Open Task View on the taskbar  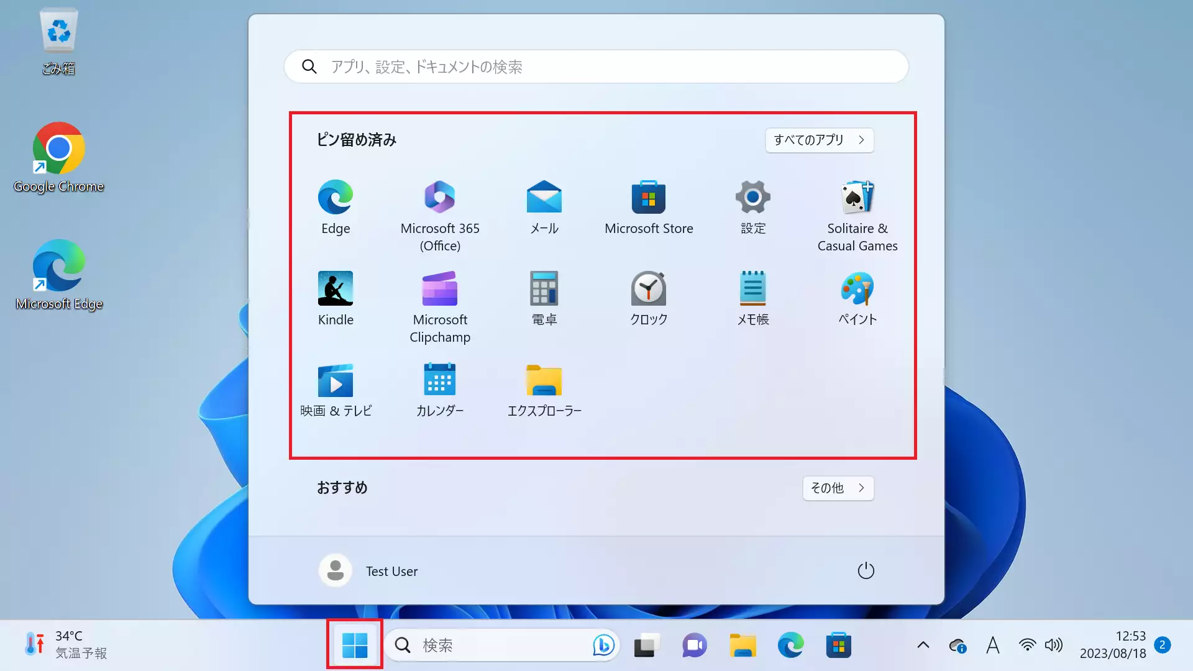point(647,645)
